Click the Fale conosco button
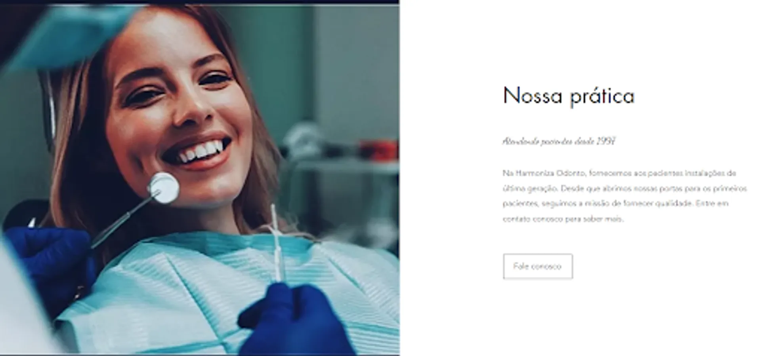The height and width of the screenshot is (356, 764). point(537,266)
